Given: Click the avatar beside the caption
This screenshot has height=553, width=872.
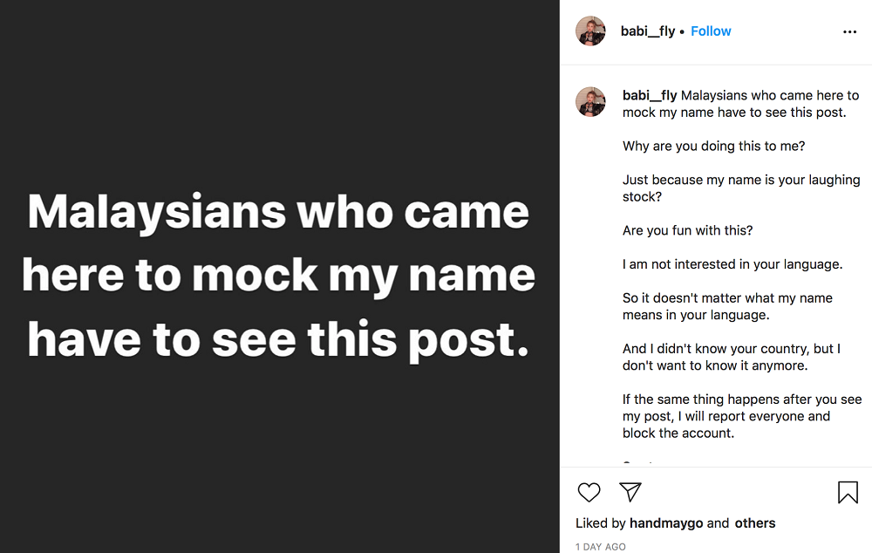Looking at the screenshot, I should [590, 102].
